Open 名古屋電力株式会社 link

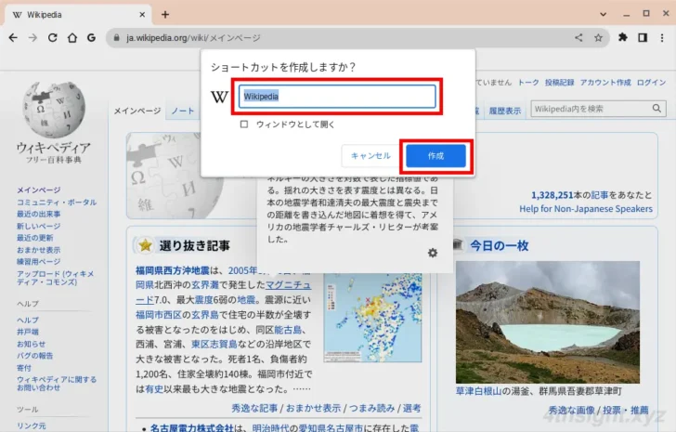192,427
